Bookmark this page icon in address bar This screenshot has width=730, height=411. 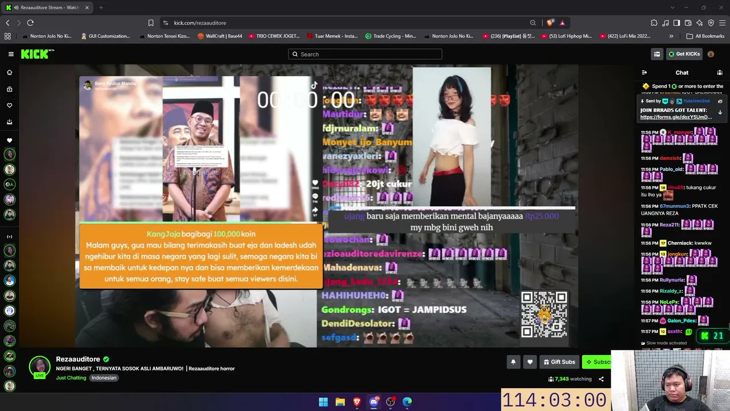pyautogui.click(x=151, y=23)
